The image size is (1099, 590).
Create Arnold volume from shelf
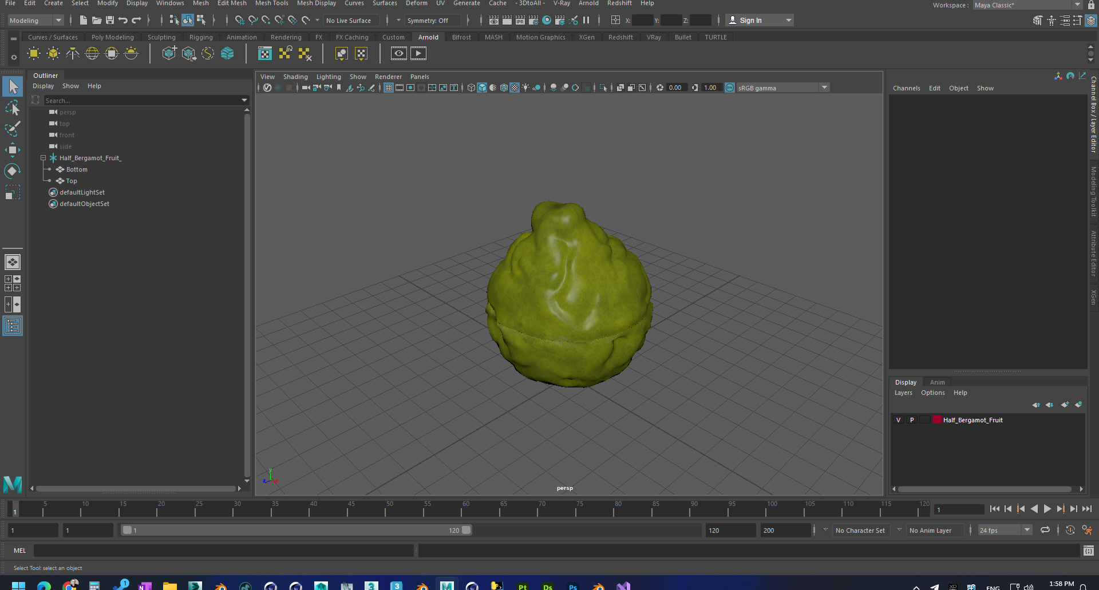[227, 54]
